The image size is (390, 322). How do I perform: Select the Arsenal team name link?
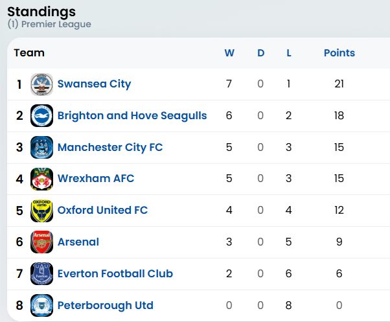point(78,242)
